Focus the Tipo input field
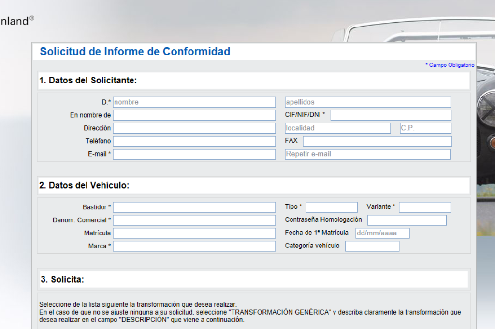 [331, 207]
